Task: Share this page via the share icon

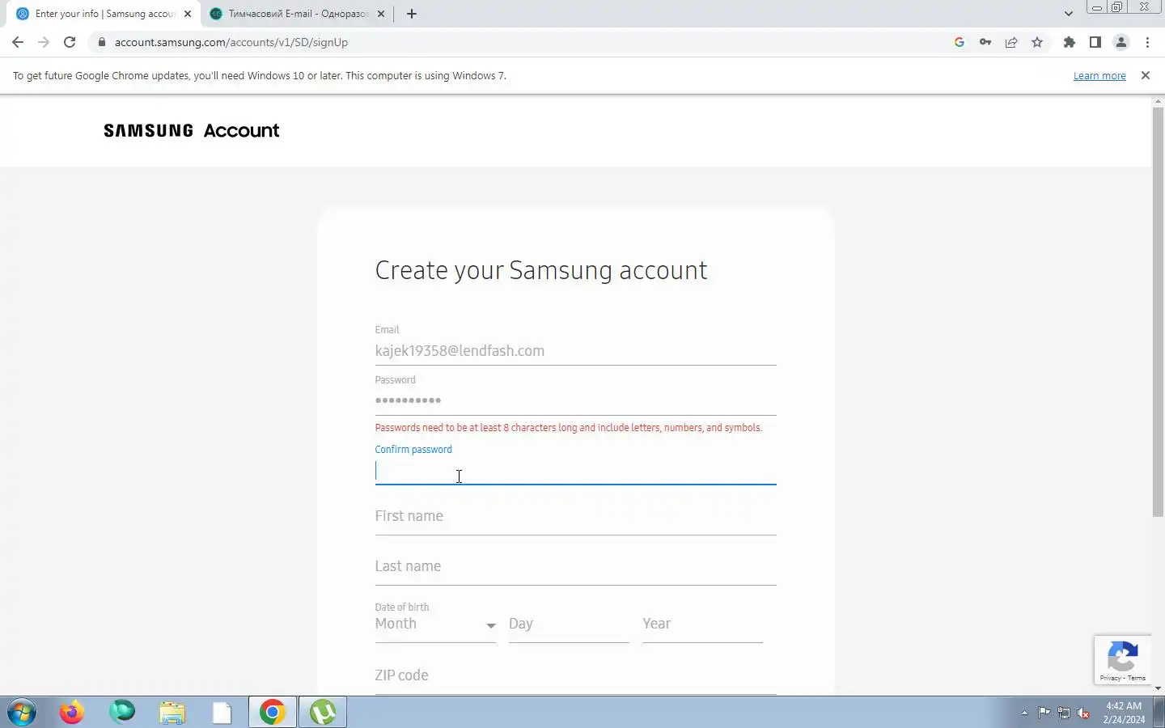Action: [1011, 42]
